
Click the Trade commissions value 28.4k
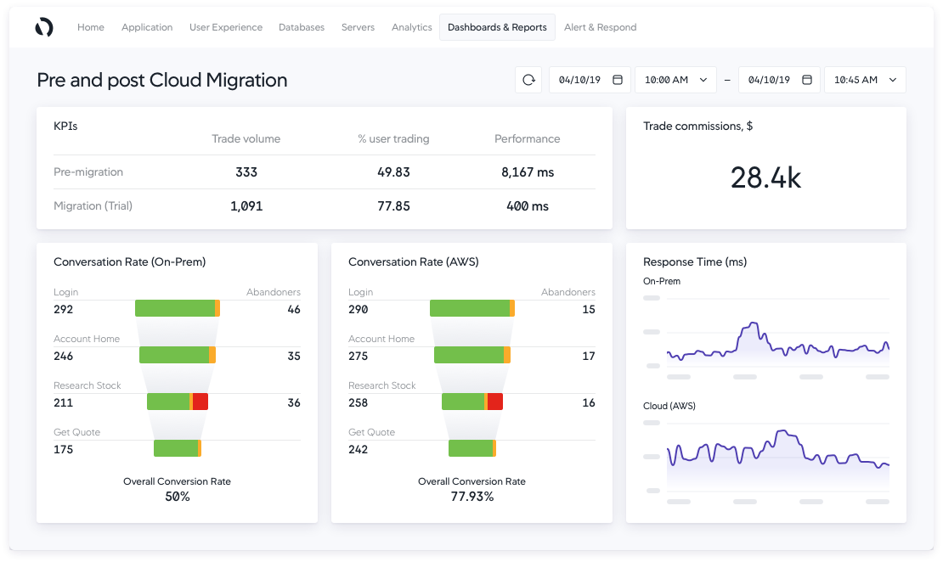[765, 177]
